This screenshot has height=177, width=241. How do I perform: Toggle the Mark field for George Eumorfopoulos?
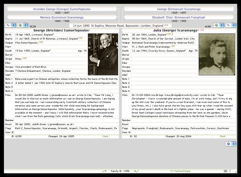106,136
